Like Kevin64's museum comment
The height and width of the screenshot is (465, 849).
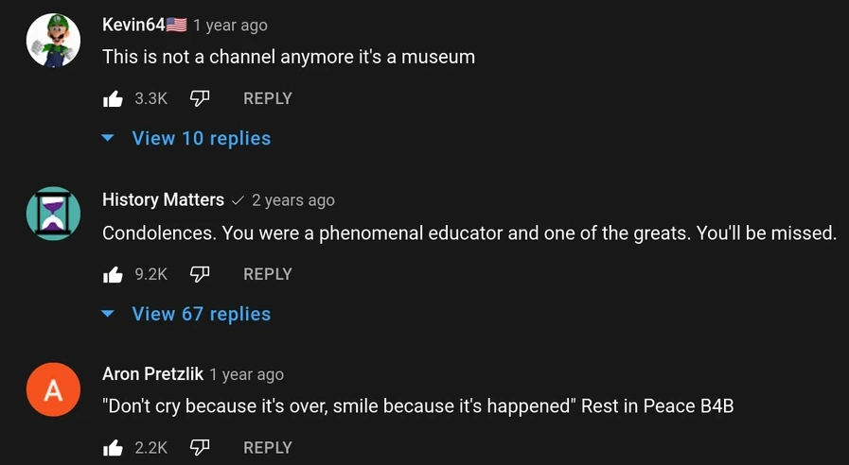click(113, 98)
